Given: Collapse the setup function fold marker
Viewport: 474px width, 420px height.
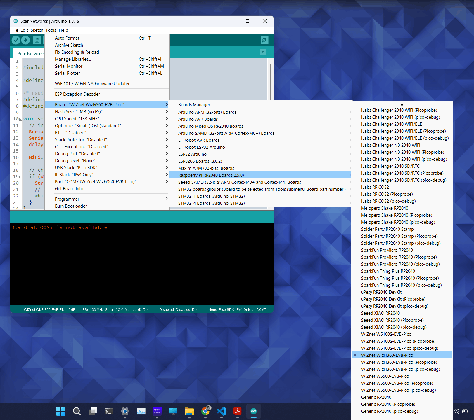Looking at the screenshot, I should tap(20, 119).
